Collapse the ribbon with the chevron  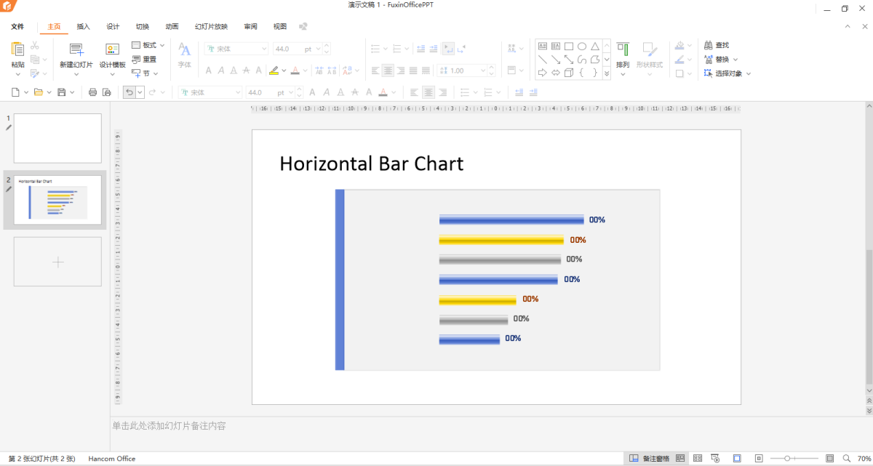(x=846, y=27)
